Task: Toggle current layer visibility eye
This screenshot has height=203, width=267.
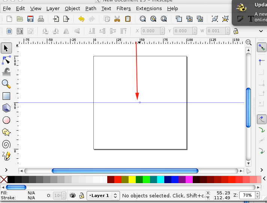Action: (x=73, y=195)
